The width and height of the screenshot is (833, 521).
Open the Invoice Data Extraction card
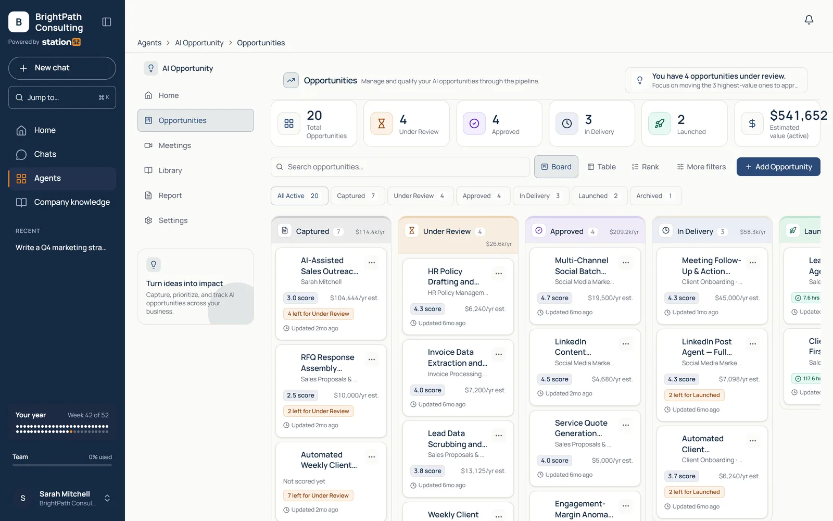point(458,378)
